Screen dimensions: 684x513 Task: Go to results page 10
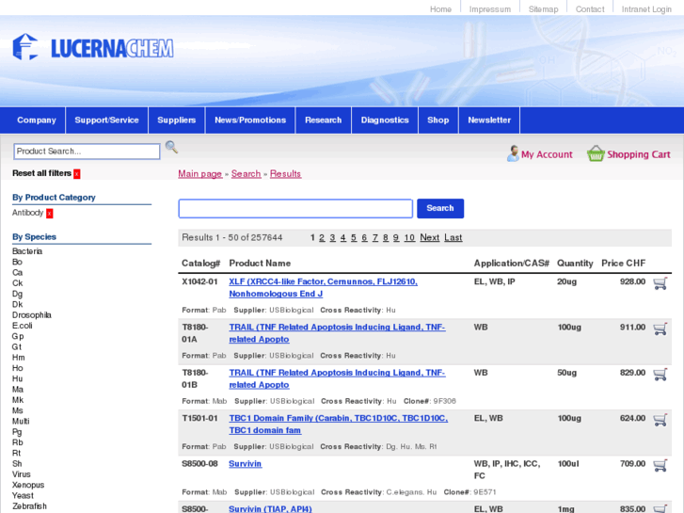tap(409, 237)
